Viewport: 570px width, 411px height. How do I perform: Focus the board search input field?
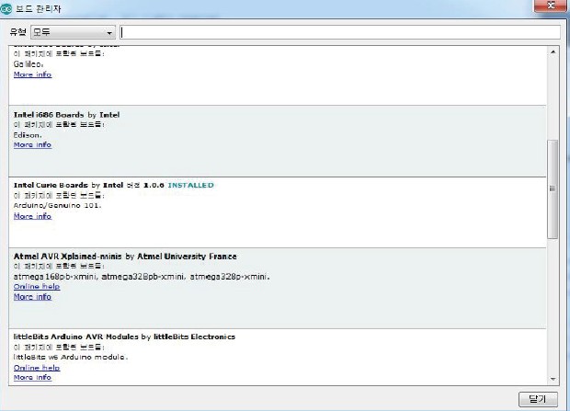click(x=340, y=32)
